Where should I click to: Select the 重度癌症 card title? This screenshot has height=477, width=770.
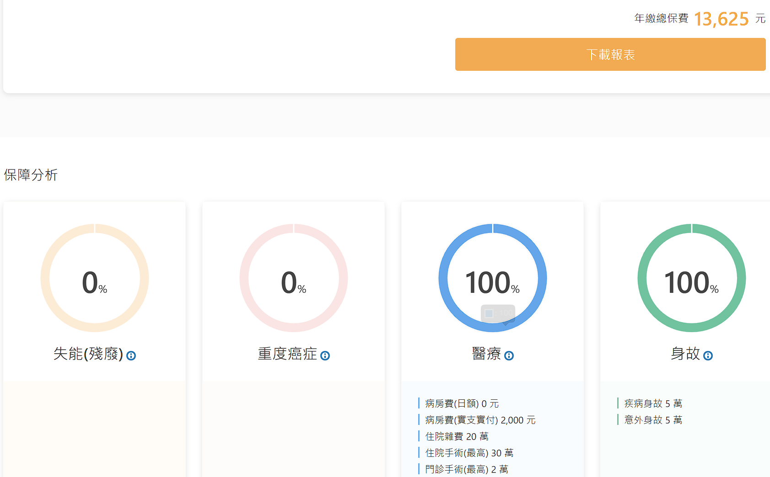click(x=287, y=354)
